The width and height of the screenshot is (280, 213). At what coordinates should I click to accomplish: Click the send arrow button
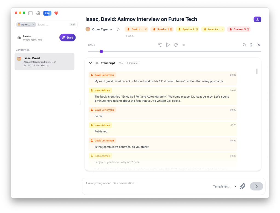pos(256,186)
